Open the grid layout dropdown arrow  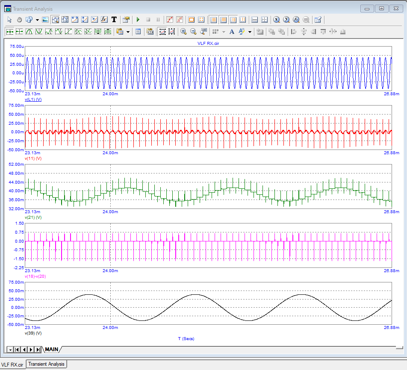coord(224,32)
